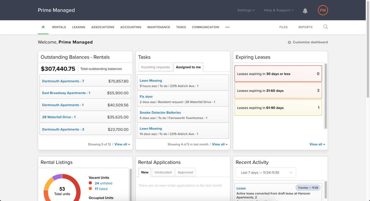Open Smoke Detector Batteries task

(160, 113)
